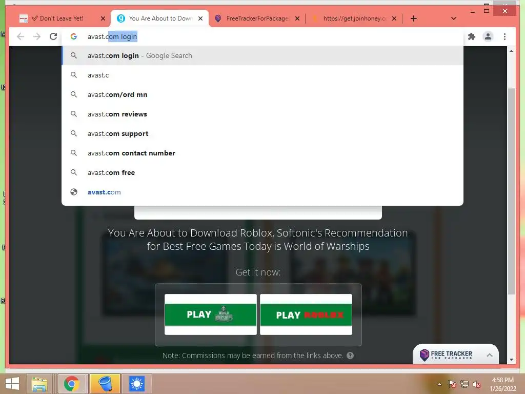Select the avast.com free suggestion
Image resolution: width=525 pixels, height=394 pixels.
[262, 172]
